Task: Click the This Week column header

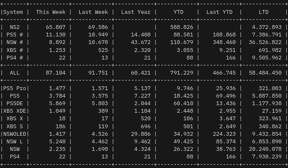Action: pyautogui.click(x=51, y=12)
